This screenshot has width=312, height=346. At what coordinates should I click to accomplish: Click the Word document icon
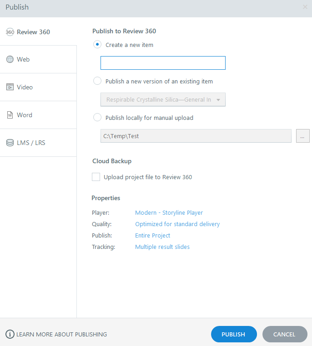10,115
